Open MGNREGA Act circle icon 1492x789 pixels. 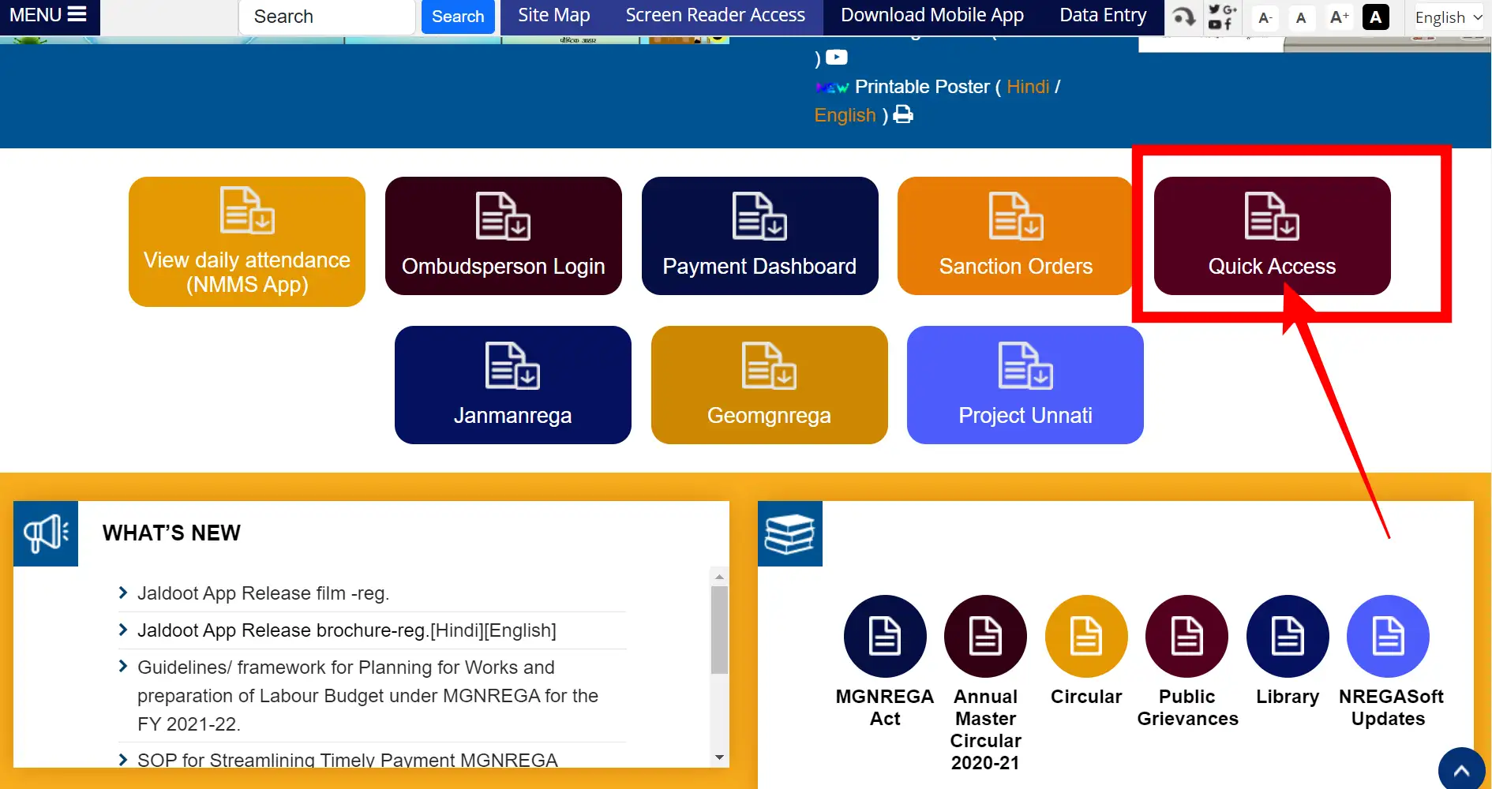coord(885,636)
